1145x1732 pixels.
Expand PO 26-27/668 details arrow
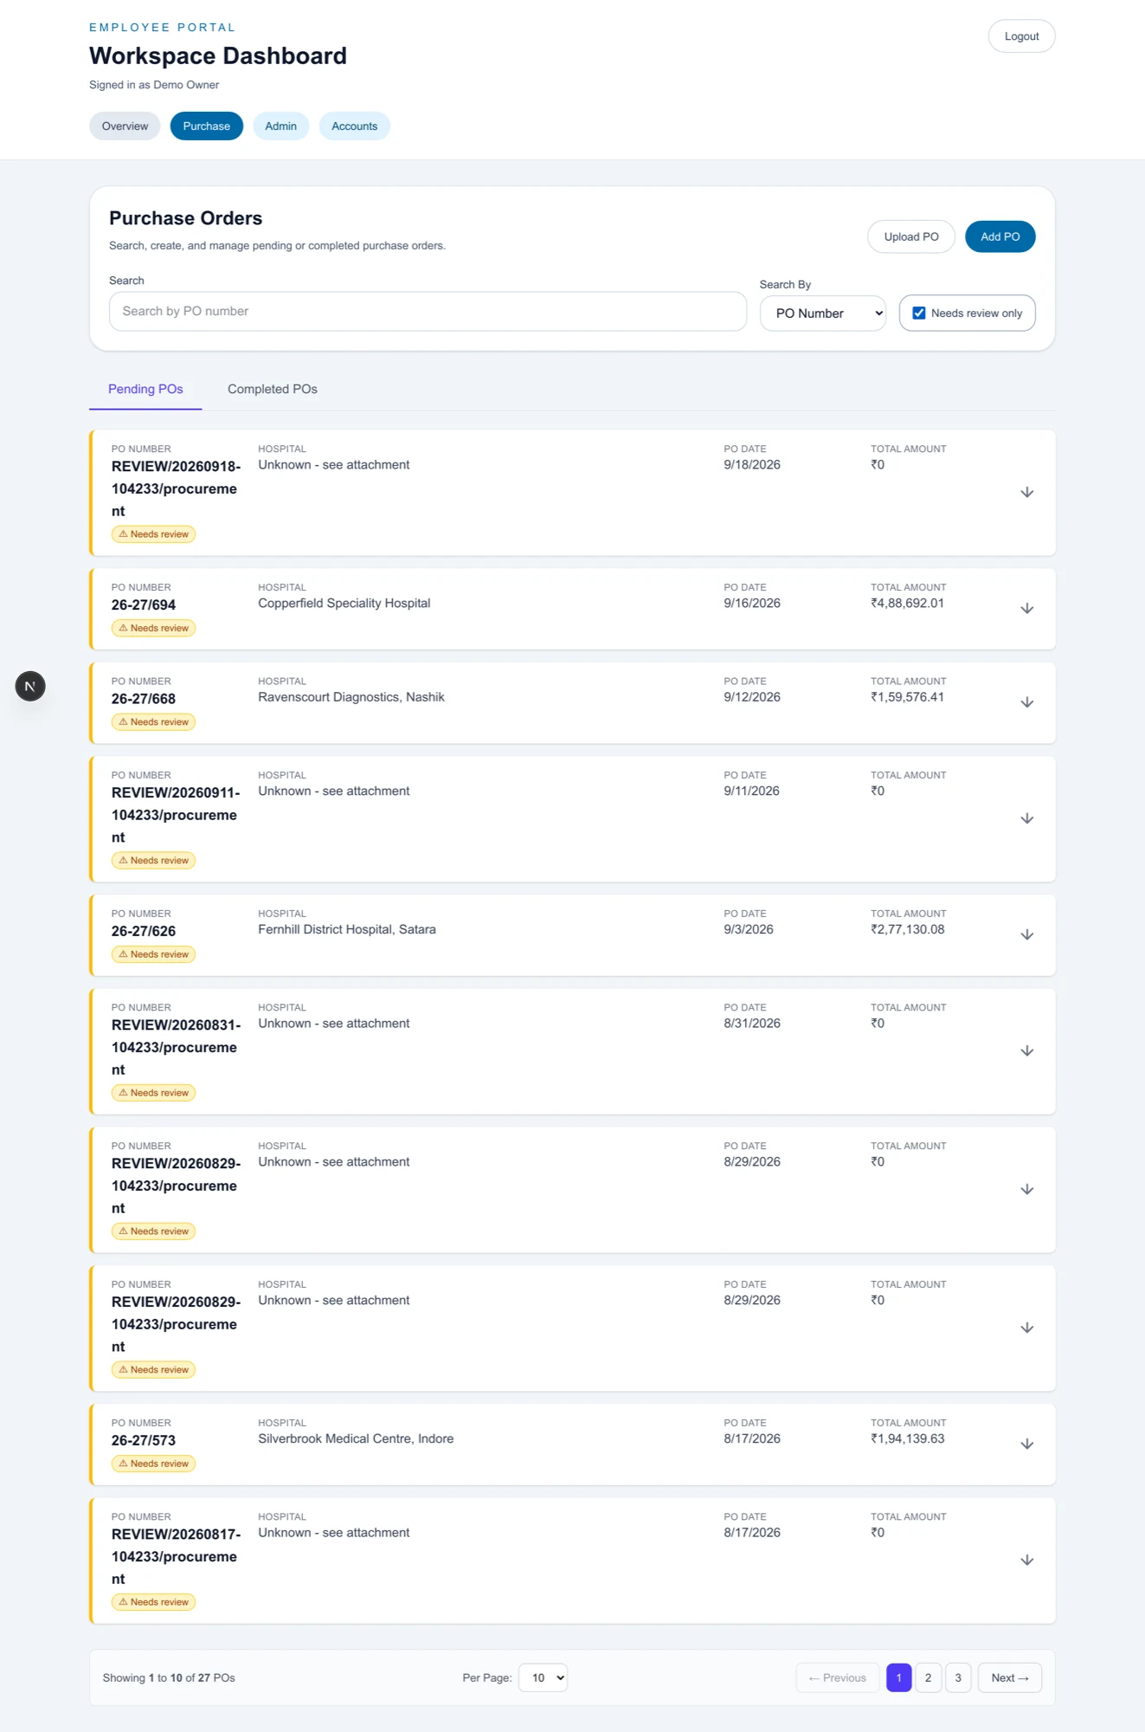point(1026,702)
